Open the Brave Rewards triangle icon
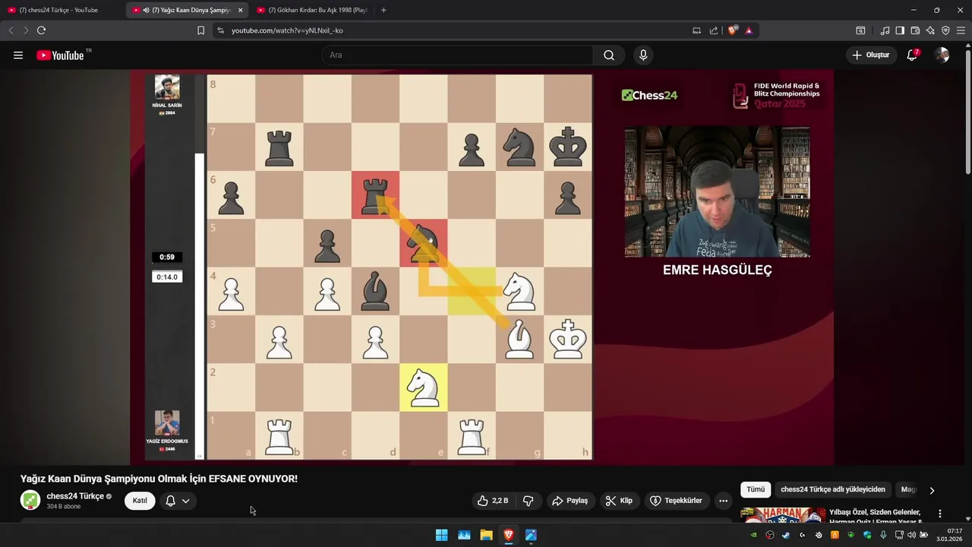 tap(749, 30)
